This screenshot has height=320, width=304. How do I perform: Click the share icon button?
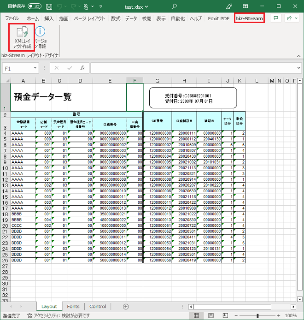tap(289, 18)
